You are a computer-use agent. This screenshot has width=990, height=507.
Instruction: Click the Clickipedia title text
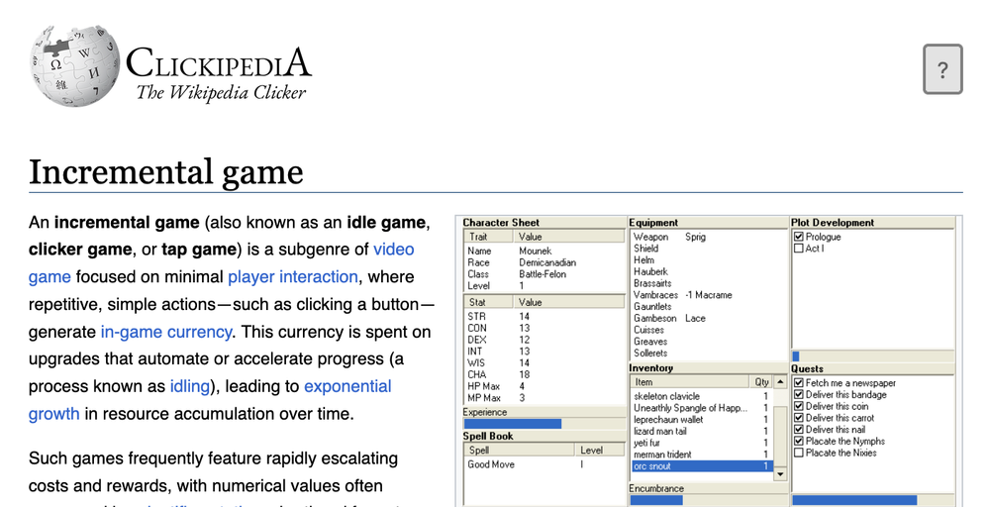pyautogui.click(x=219, y=63)
